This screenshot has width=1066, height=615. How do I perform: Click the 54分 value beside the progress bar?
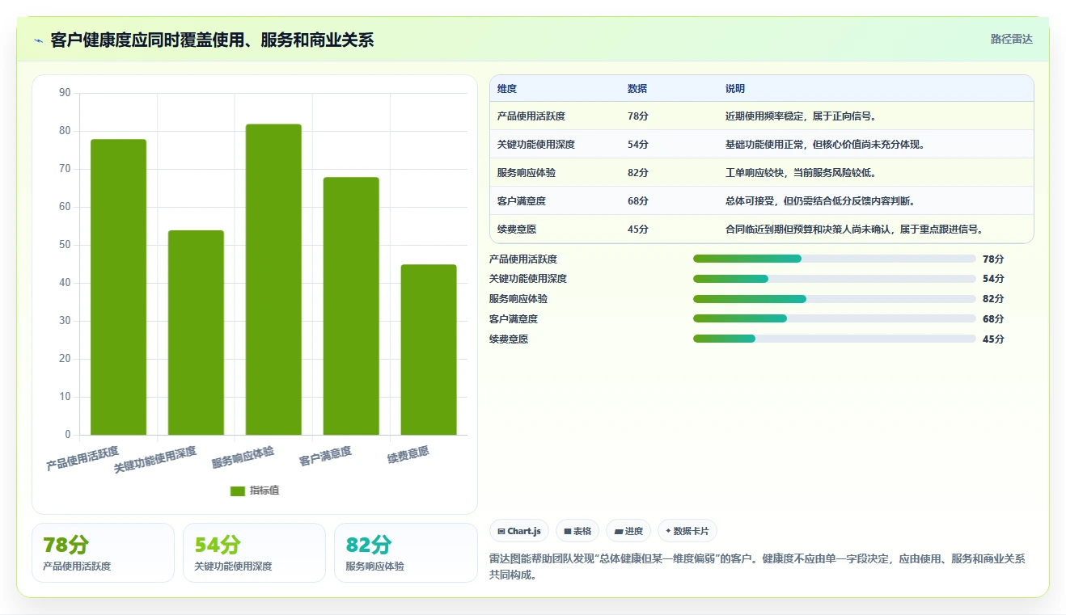click(x=993, y=279)
